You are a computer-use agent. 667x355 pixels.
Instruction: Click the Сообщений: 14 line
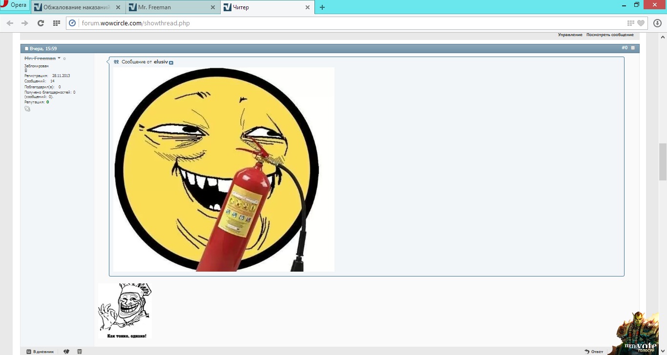40,81
